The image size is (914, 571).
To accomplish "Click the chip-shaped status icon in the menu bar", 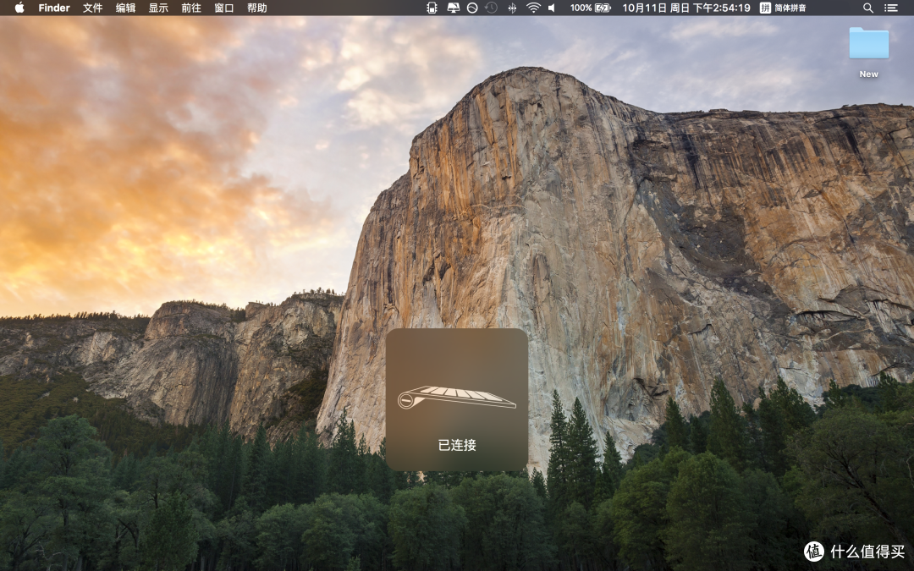I will (x=432, y=8).
